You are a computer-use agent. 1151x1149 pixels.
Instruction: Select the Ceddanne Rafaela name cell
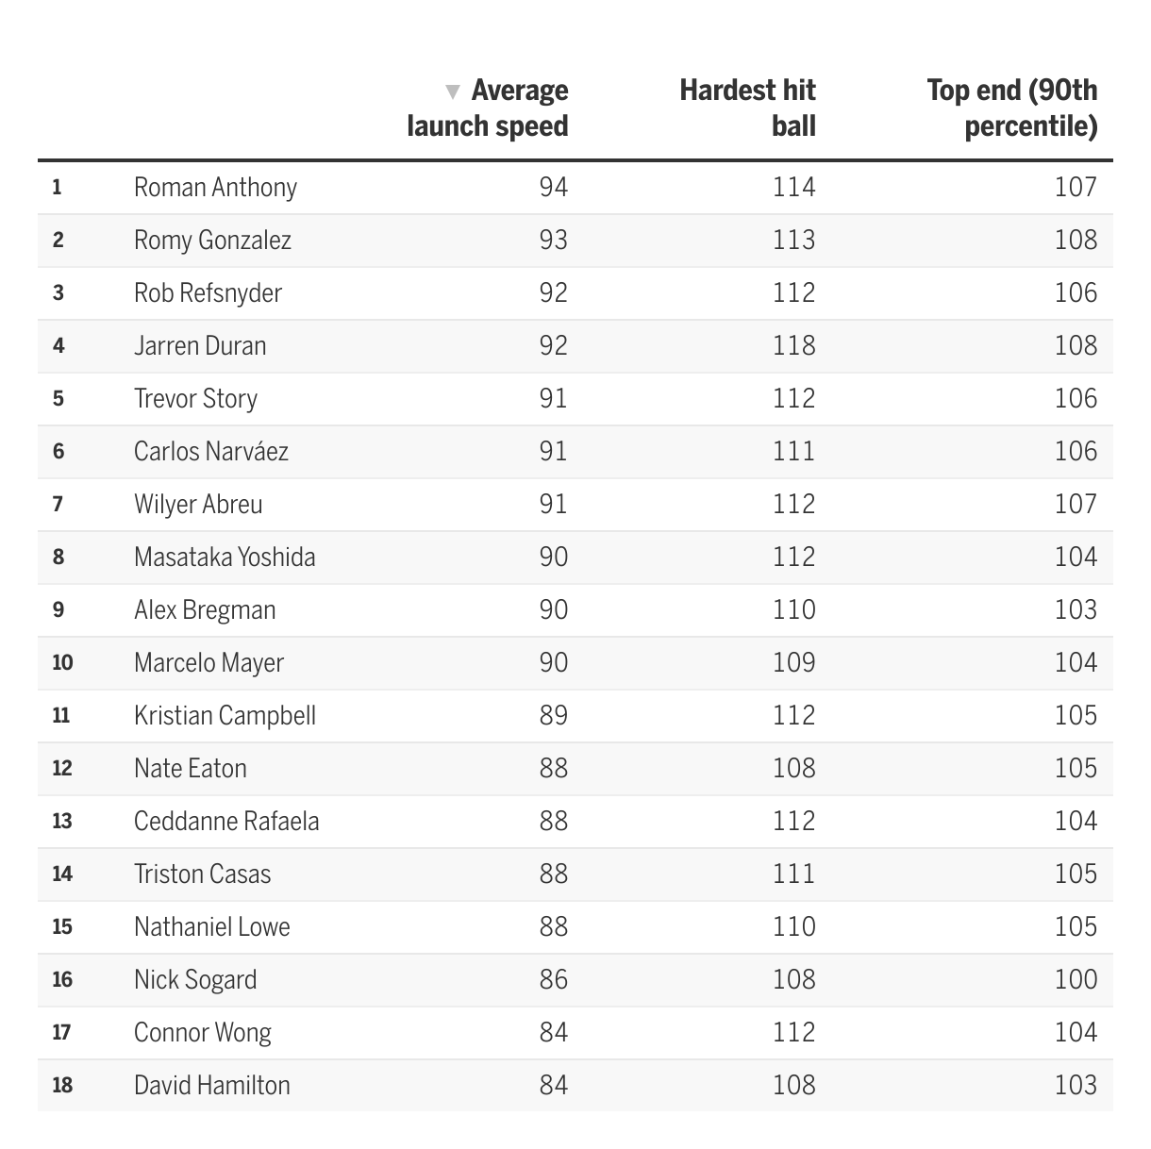click(x=226, y=821)
